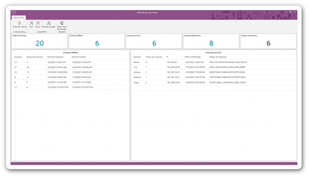Image resolution: width=309 pixels, height=177 pixels.
Task: Click the application icon in the title bar
Action: tap(14, 13)
